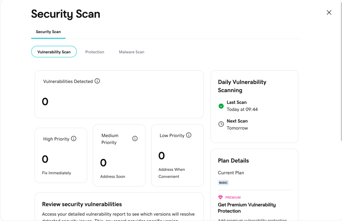Click Review security vulnerabilities heading

[x=82, y=204]
